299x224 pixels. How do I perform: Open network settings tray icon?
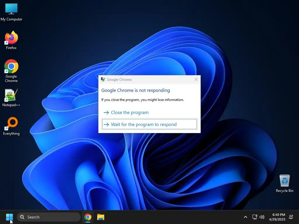tap(255, 217)
